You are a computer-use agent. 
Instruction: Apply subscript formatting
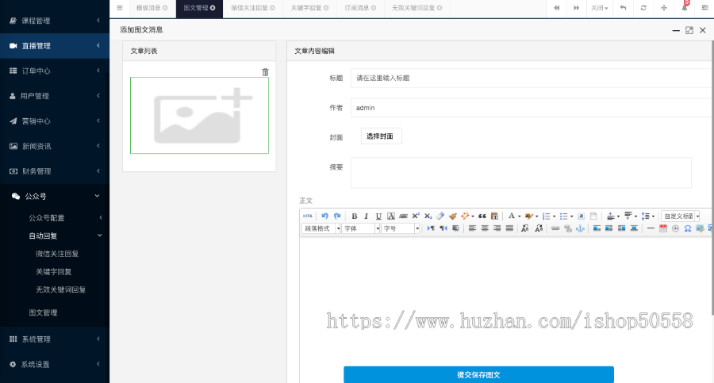click(428, 216)
